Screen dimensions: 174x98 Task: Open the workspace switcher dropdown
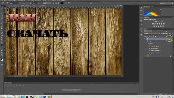(166, 3)
